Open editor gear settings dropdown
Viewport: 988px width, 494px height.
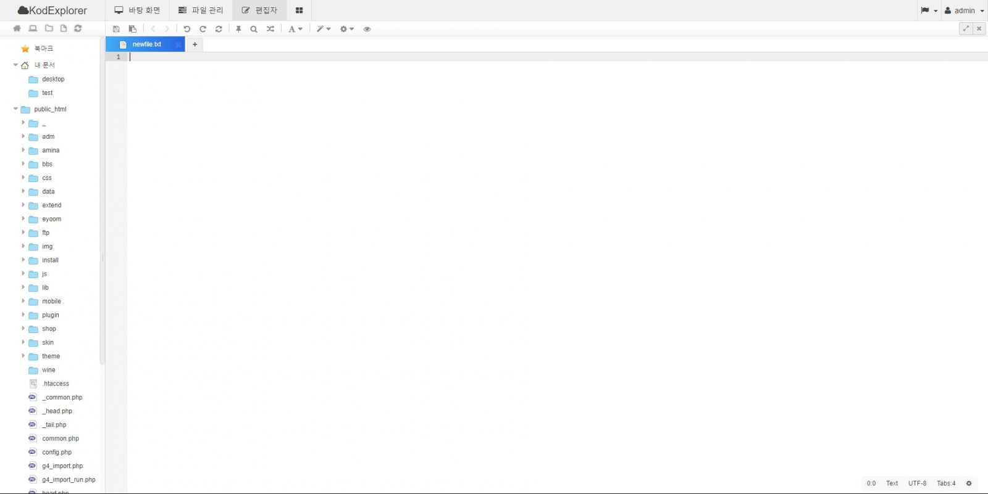347,29
